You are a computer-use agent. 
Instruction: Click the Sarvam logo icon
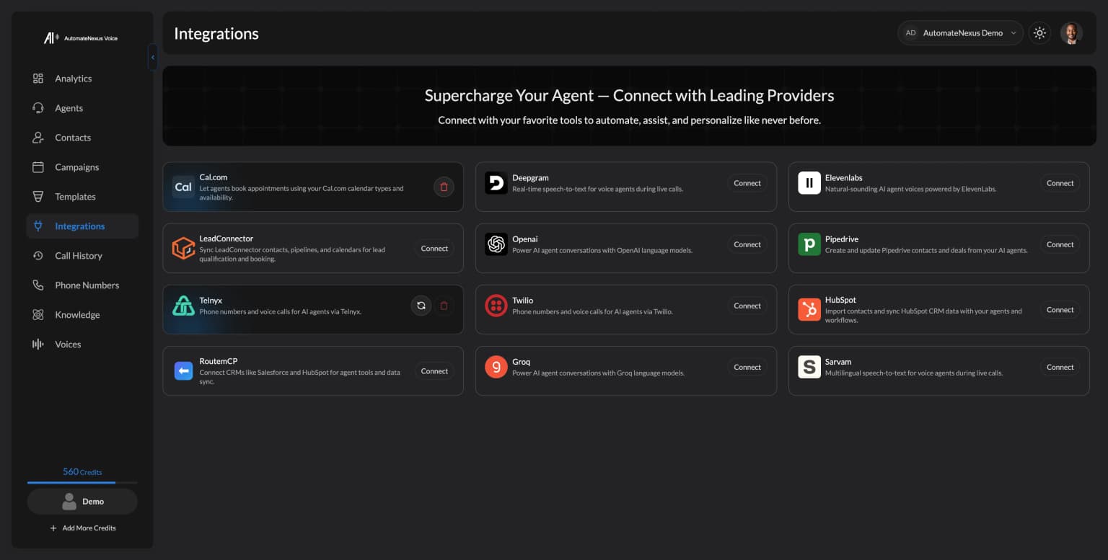coord(809,367)
